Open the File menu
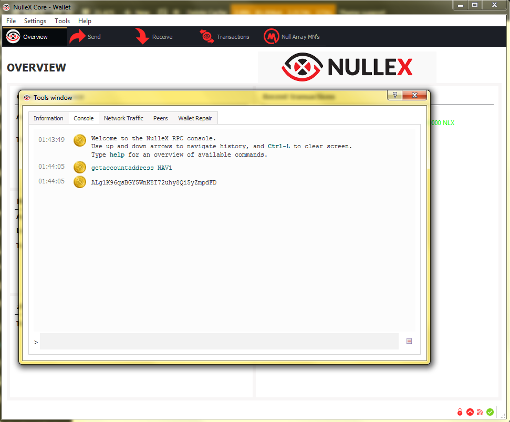 click(x=11, y=21)
